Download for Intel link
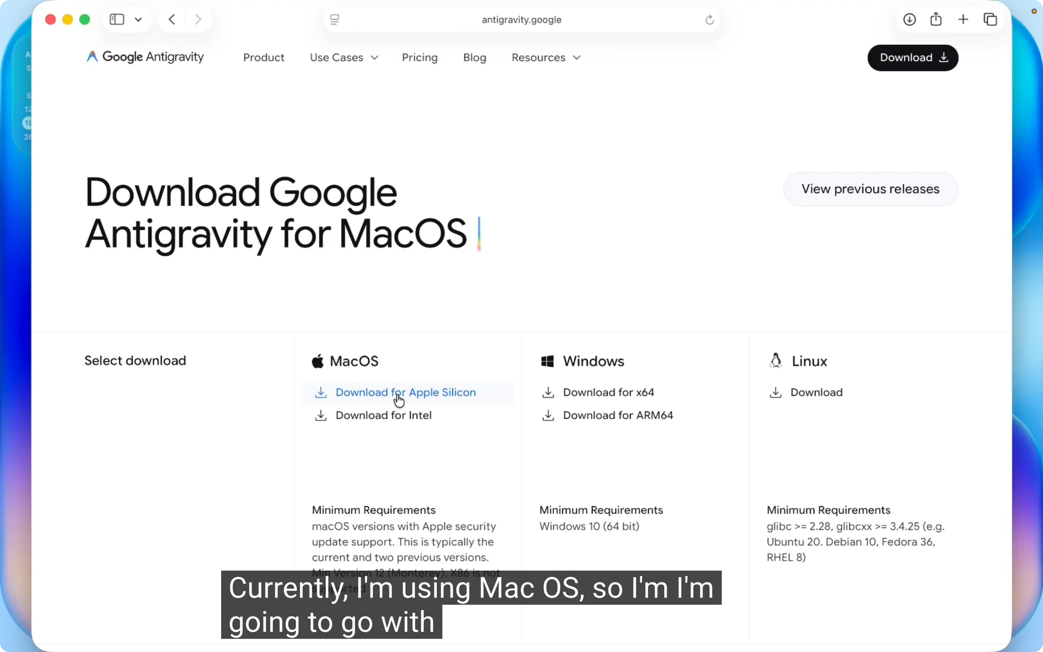Image resolution: width=1043 pixels, height=652 pixels. coord(384,415)
